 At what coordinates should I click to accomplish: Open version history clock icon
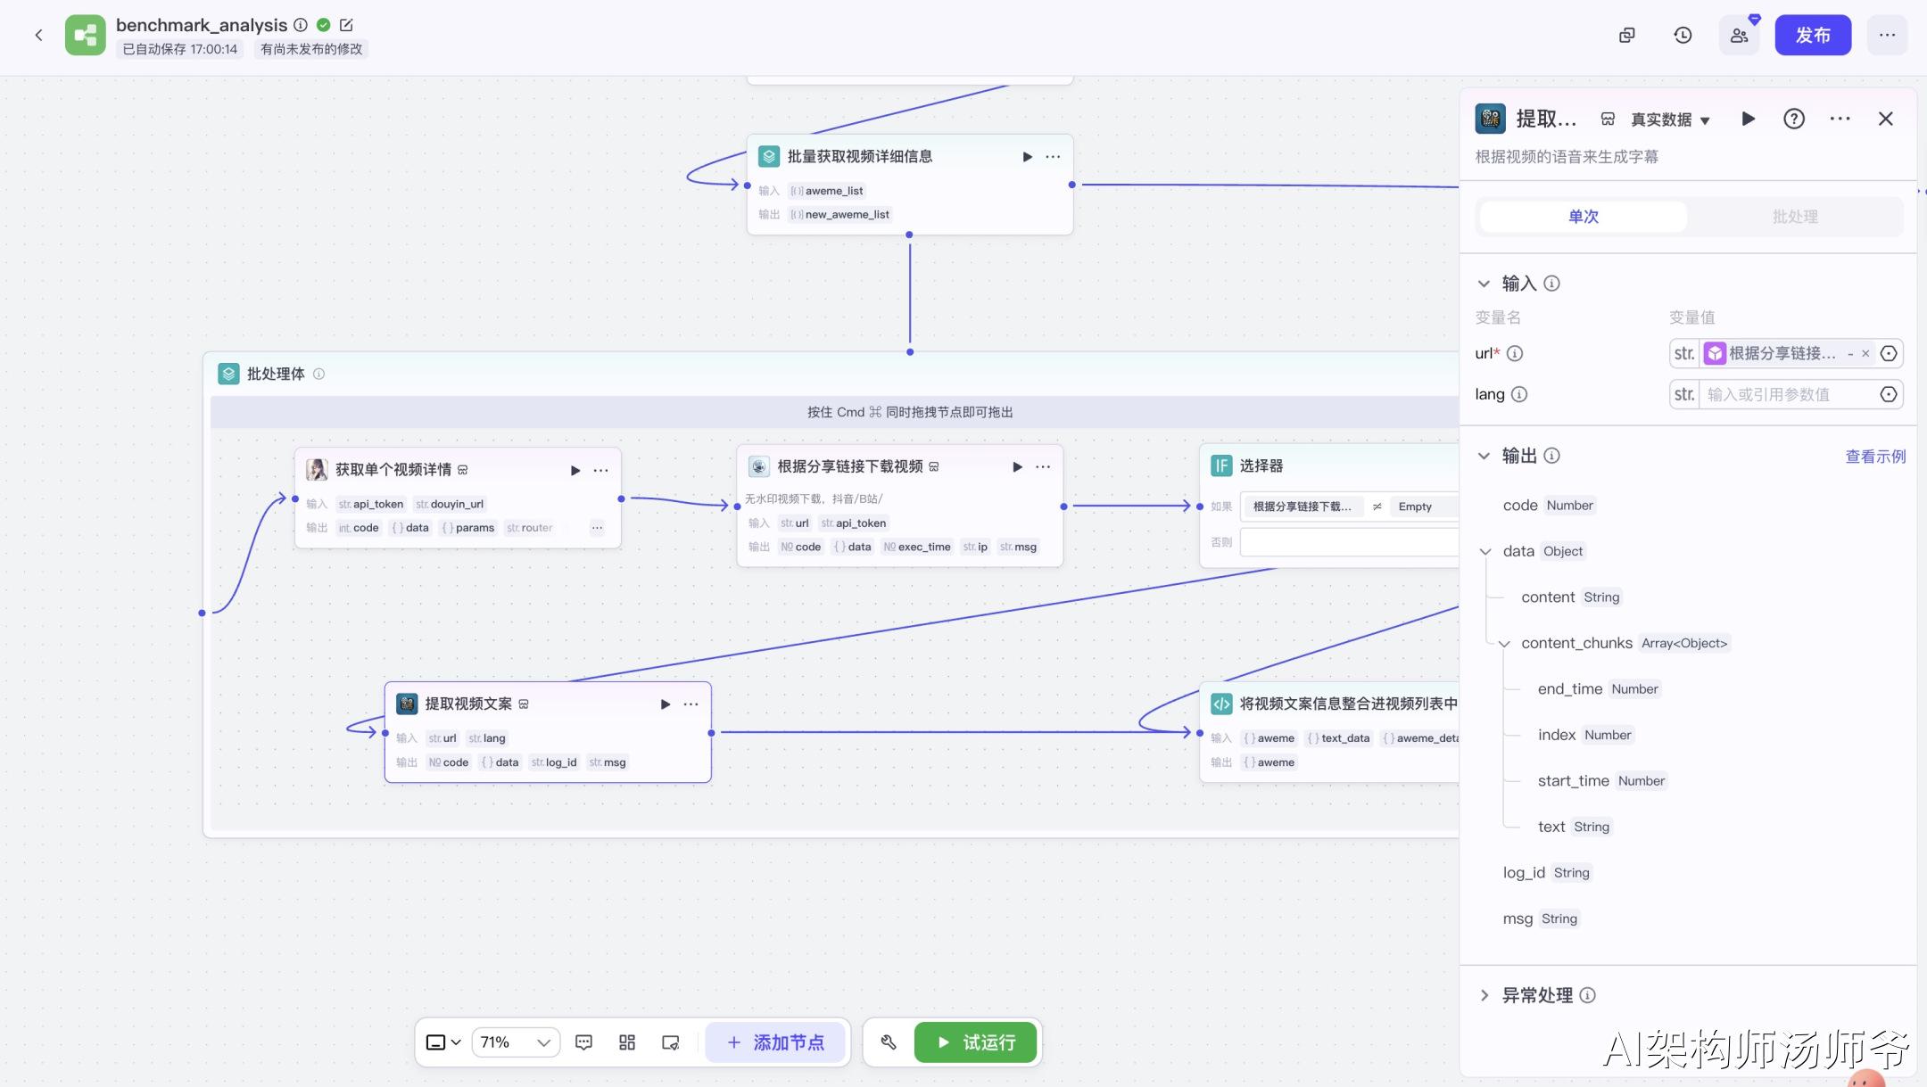(1683, 36)
